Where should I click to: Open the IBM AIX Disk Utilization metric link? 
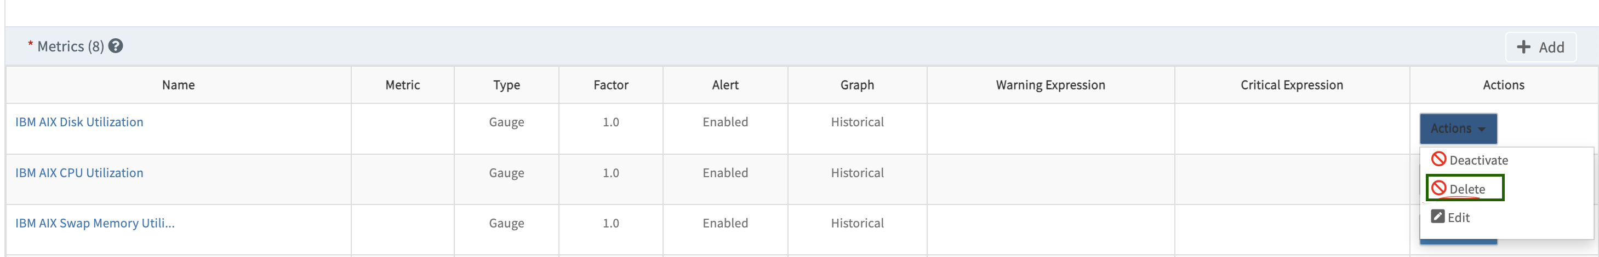click(79, 122)
